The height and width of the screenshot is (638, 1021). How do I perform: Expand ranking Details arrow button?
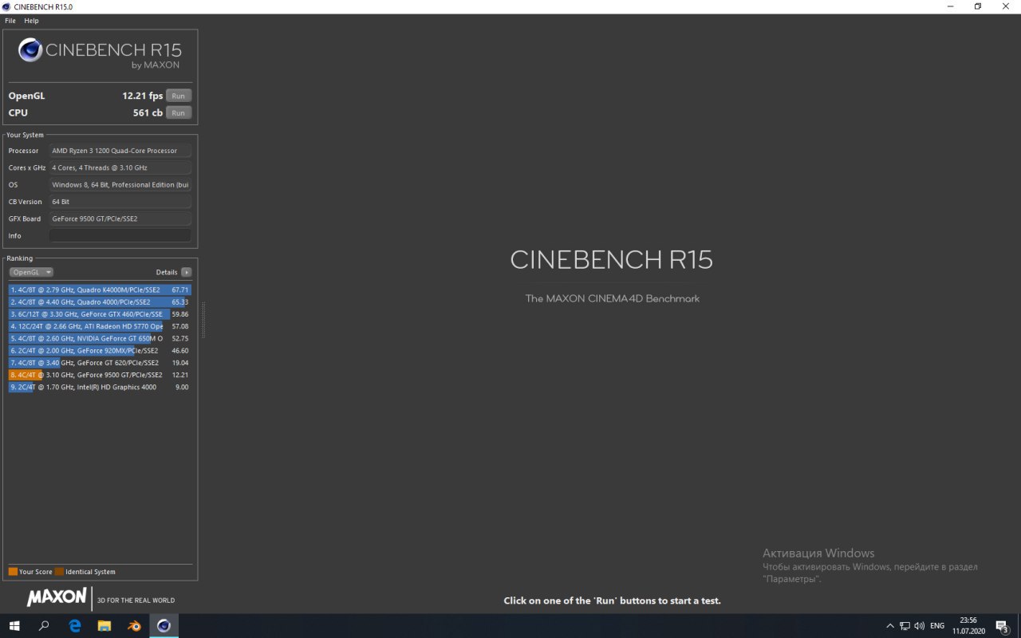coord(186,272)
